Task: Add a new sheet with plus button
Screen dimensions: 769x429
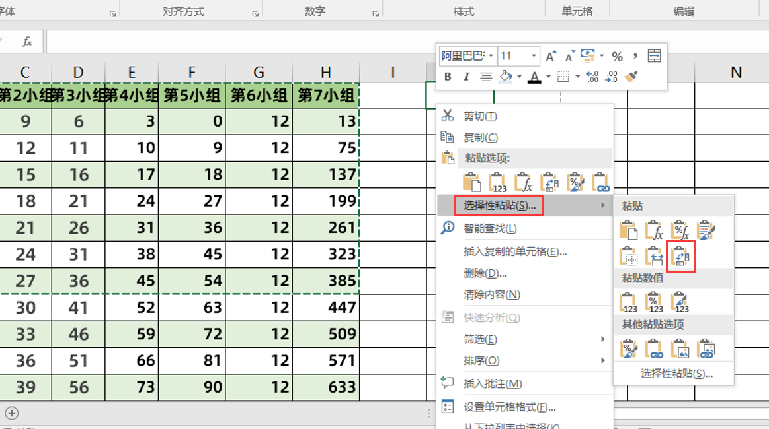Action: click(12, 413)
